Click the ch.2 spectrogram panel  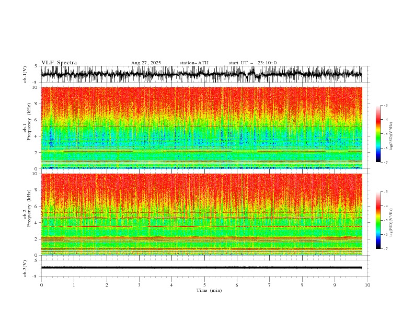[202, 214]
